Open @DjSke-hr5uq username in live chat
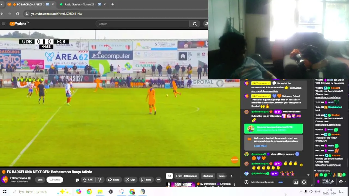Screen dimensions: 349x196 point(258,173)
